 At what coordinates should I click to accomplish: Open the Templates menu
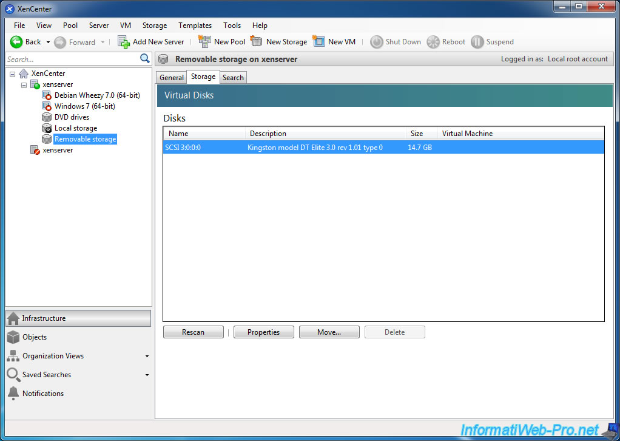click(x=195, y=26)
